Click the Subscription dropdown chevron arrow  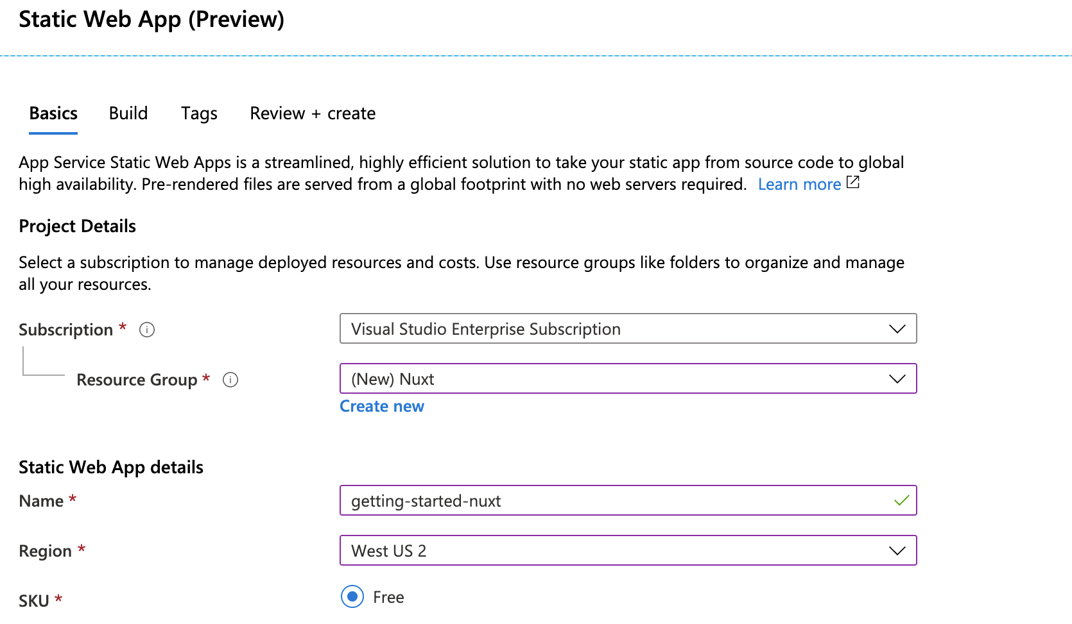(897, 328)
